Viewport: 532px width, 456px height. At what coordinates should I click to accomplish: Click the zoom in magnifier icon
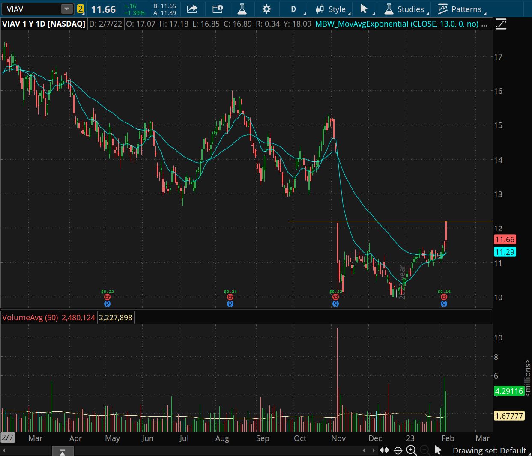tap(411, 450)
